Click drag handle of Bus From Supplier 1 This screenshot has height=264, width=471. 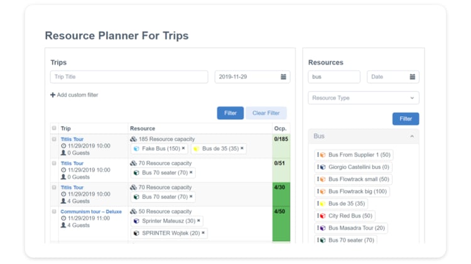318,155
